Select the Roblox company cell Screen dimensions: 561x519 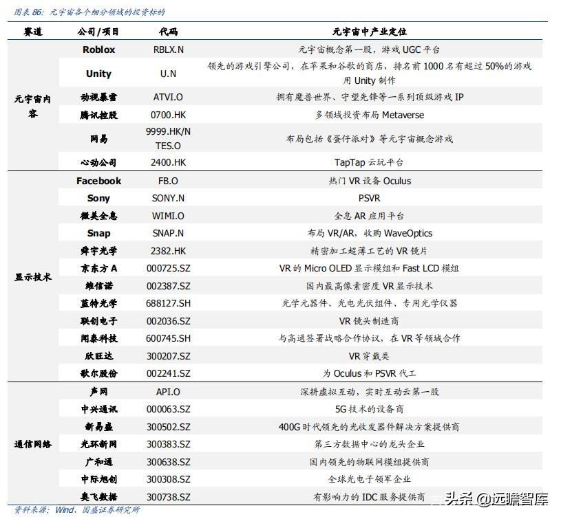click(x=98, y=49)
